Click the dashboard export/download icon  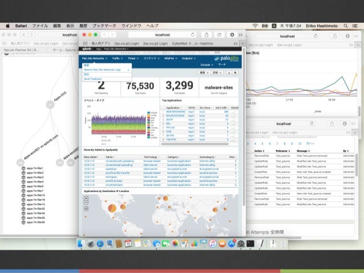[229, 72]
